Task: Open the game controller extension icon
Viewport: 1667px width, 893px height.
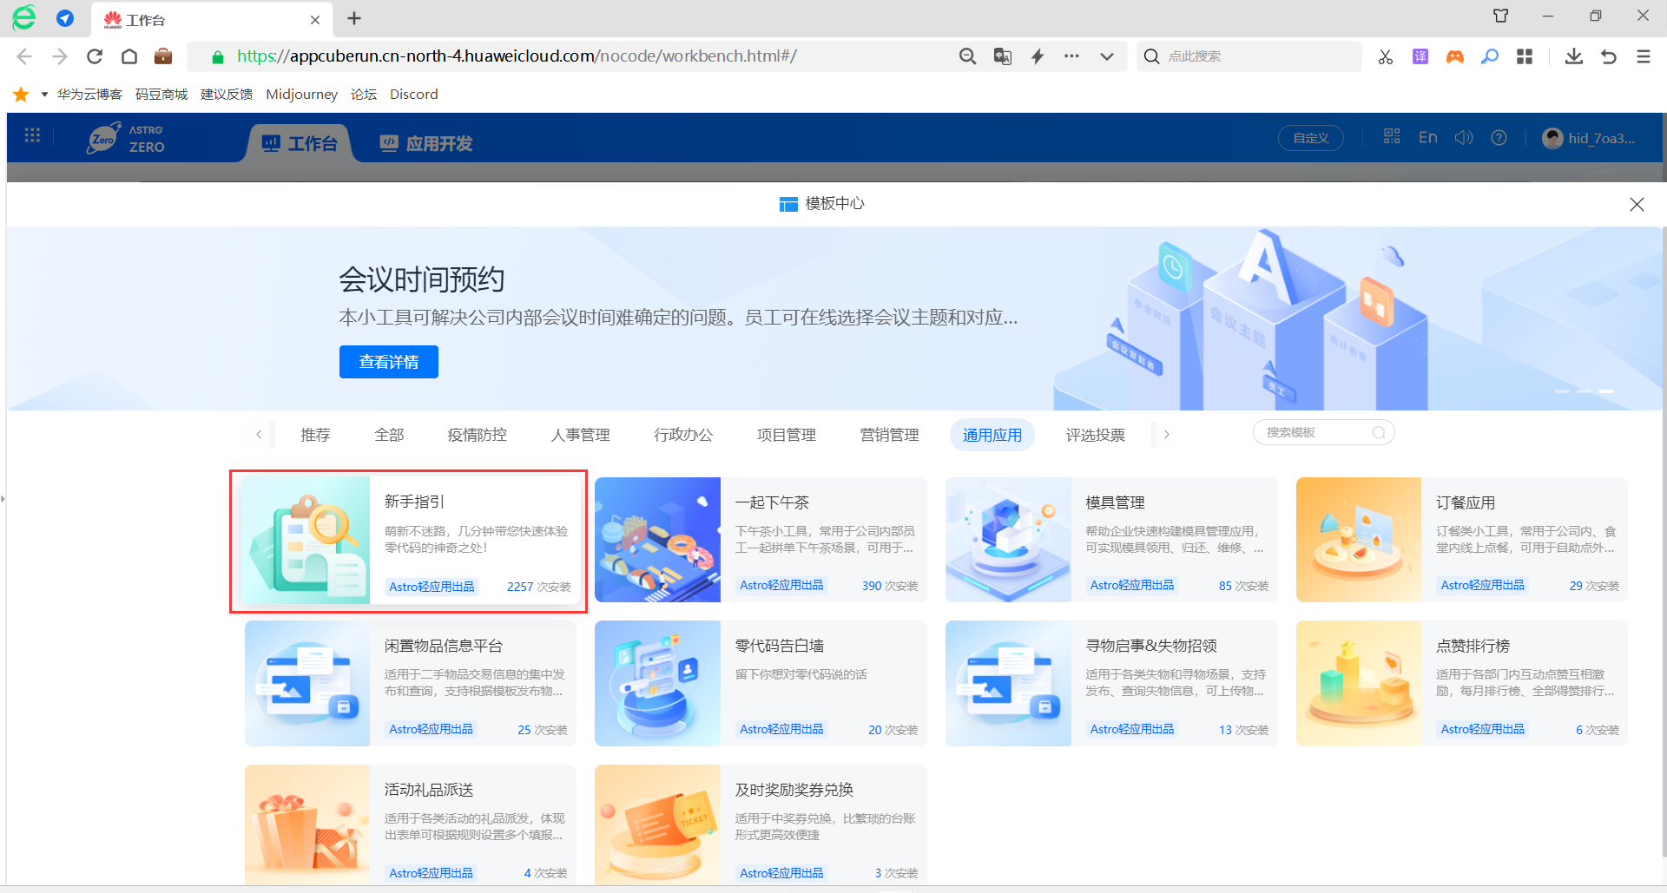Action: pyautogui.click(x=1455, y=56)
